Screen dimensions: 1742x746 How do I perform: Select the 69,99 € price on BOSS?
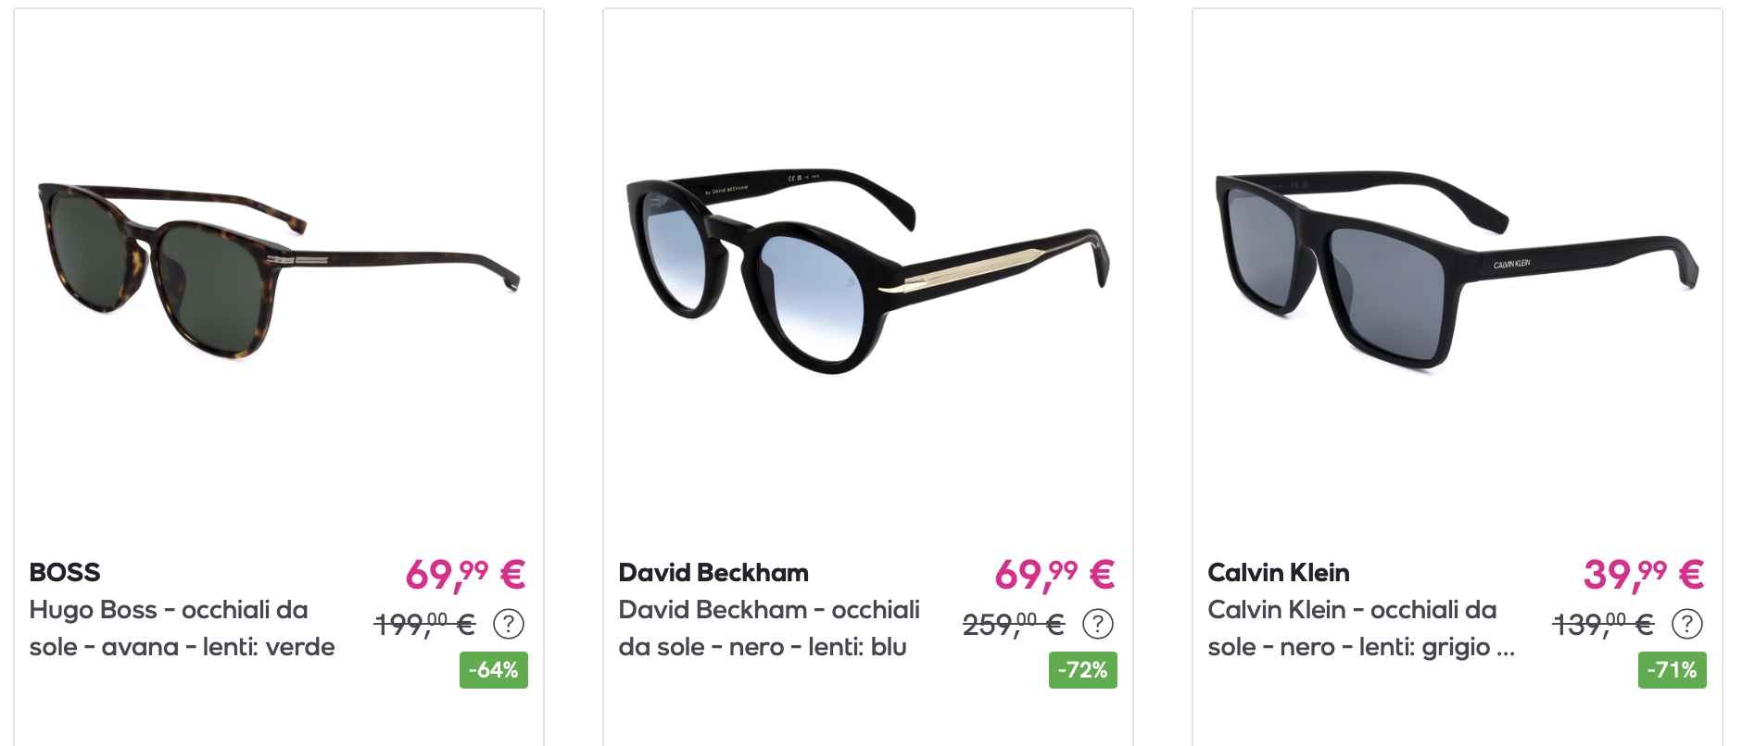point(465,575)
